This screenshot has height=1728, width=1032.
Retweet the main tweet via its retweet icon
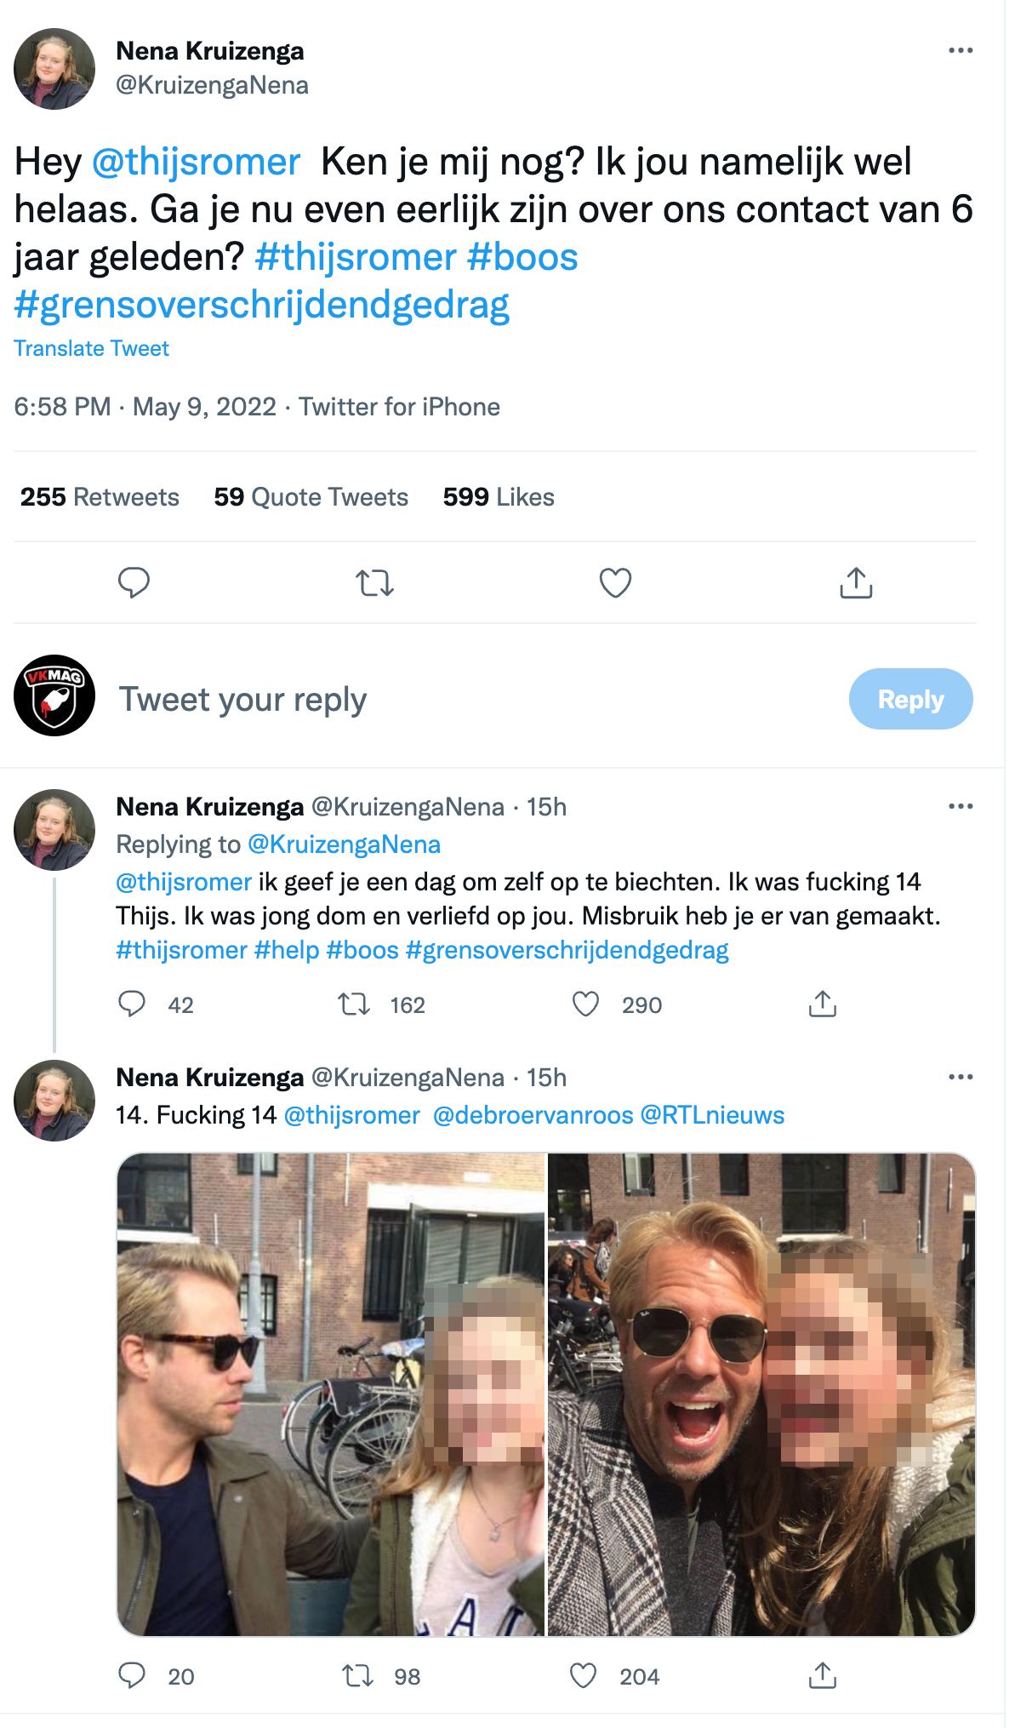[x=374, y=583]
